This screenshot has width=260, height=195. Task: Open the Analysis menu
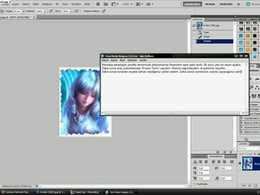47,4
